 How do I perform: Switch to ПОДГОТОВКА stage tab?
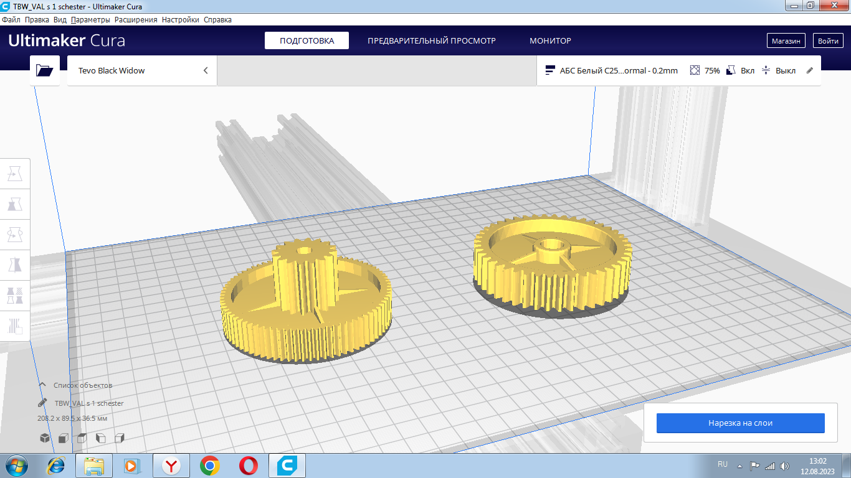pyautogui.click(x=307, y=40)
